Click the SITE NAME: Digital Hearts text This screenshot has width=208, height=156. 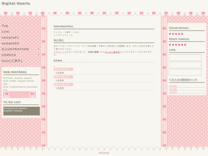click(x=18, y=81)
